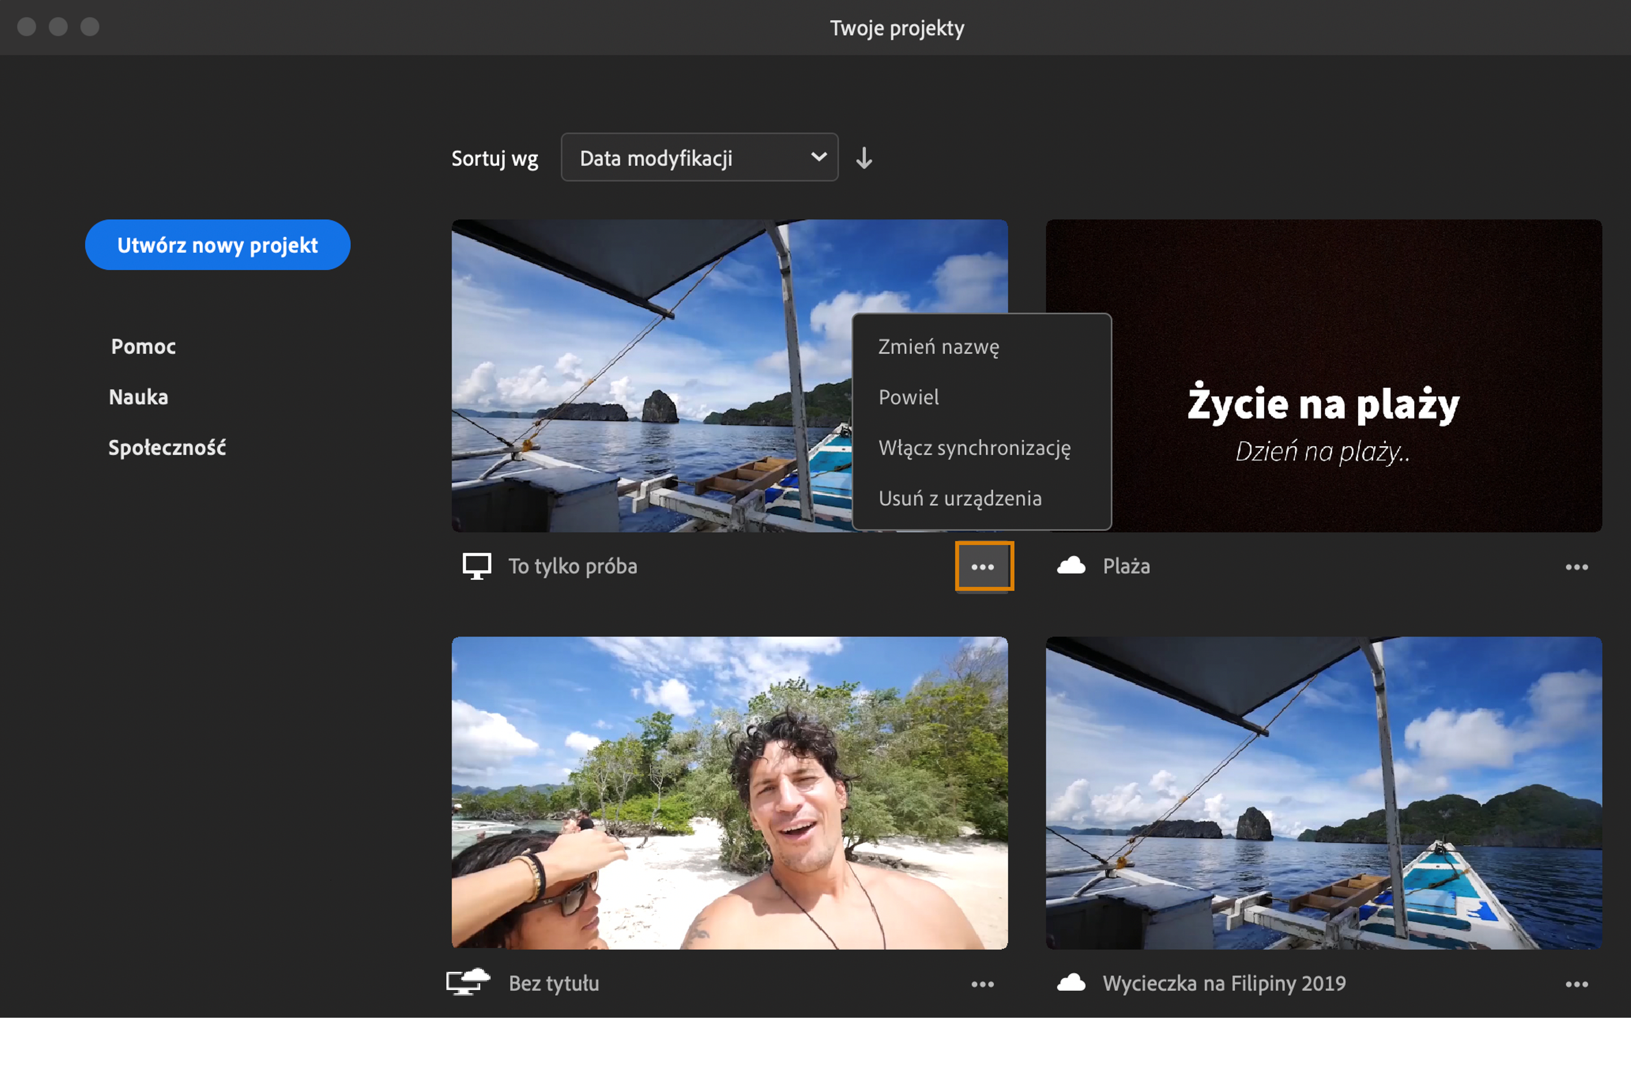Open more options for Wycieczka na Filipiny 2019
Screen dimensions: 1631x1080
pyautogui.click(x=1576, y=984)
